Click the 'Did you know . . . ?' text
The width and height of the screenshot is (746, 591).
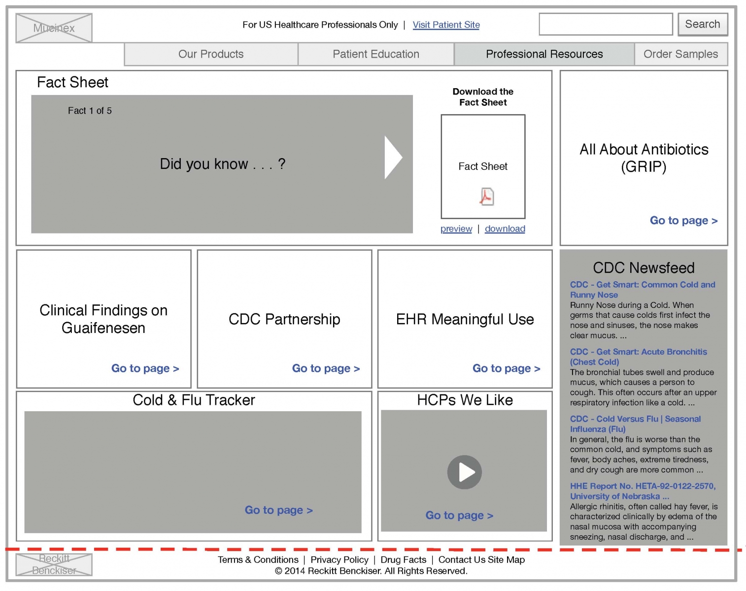(x=223, y=164)
